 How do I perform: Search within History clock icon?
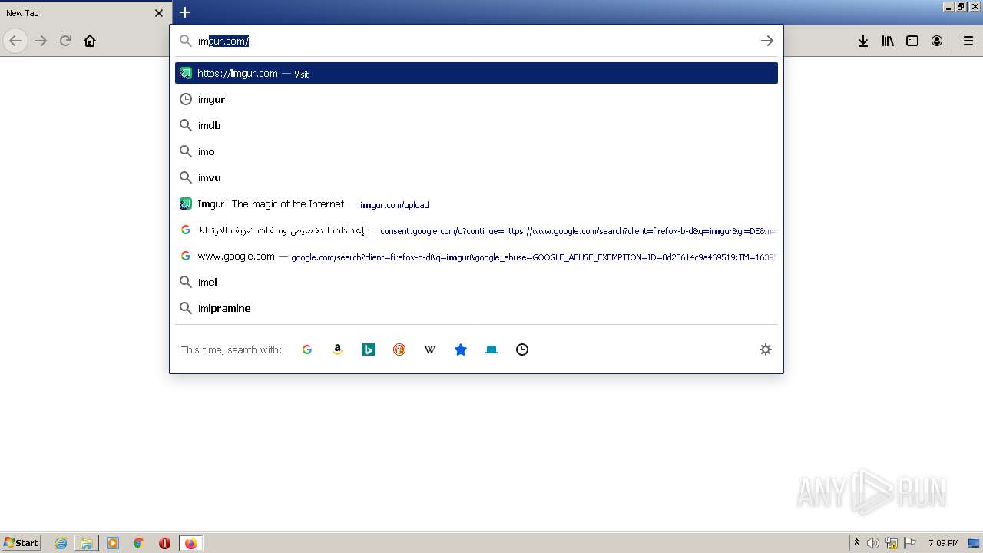(x=522, y=349)
